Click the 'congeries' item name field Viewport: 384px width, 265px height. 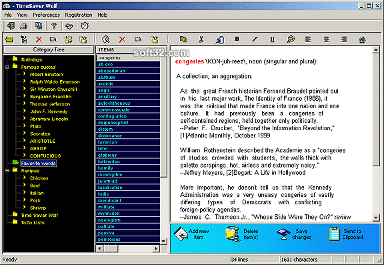128,58
